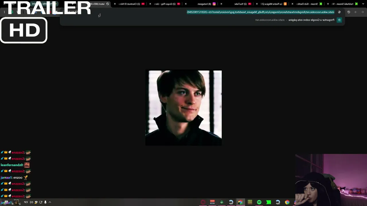View site information icon beside the URL

339,12
